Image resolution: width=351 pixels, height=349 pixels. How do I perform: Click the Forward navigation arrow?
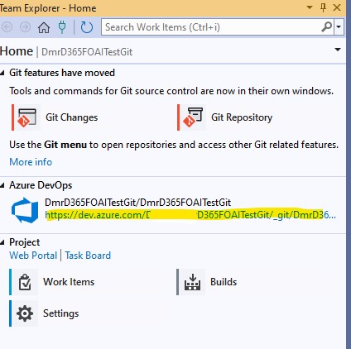(x=25, y=27)
